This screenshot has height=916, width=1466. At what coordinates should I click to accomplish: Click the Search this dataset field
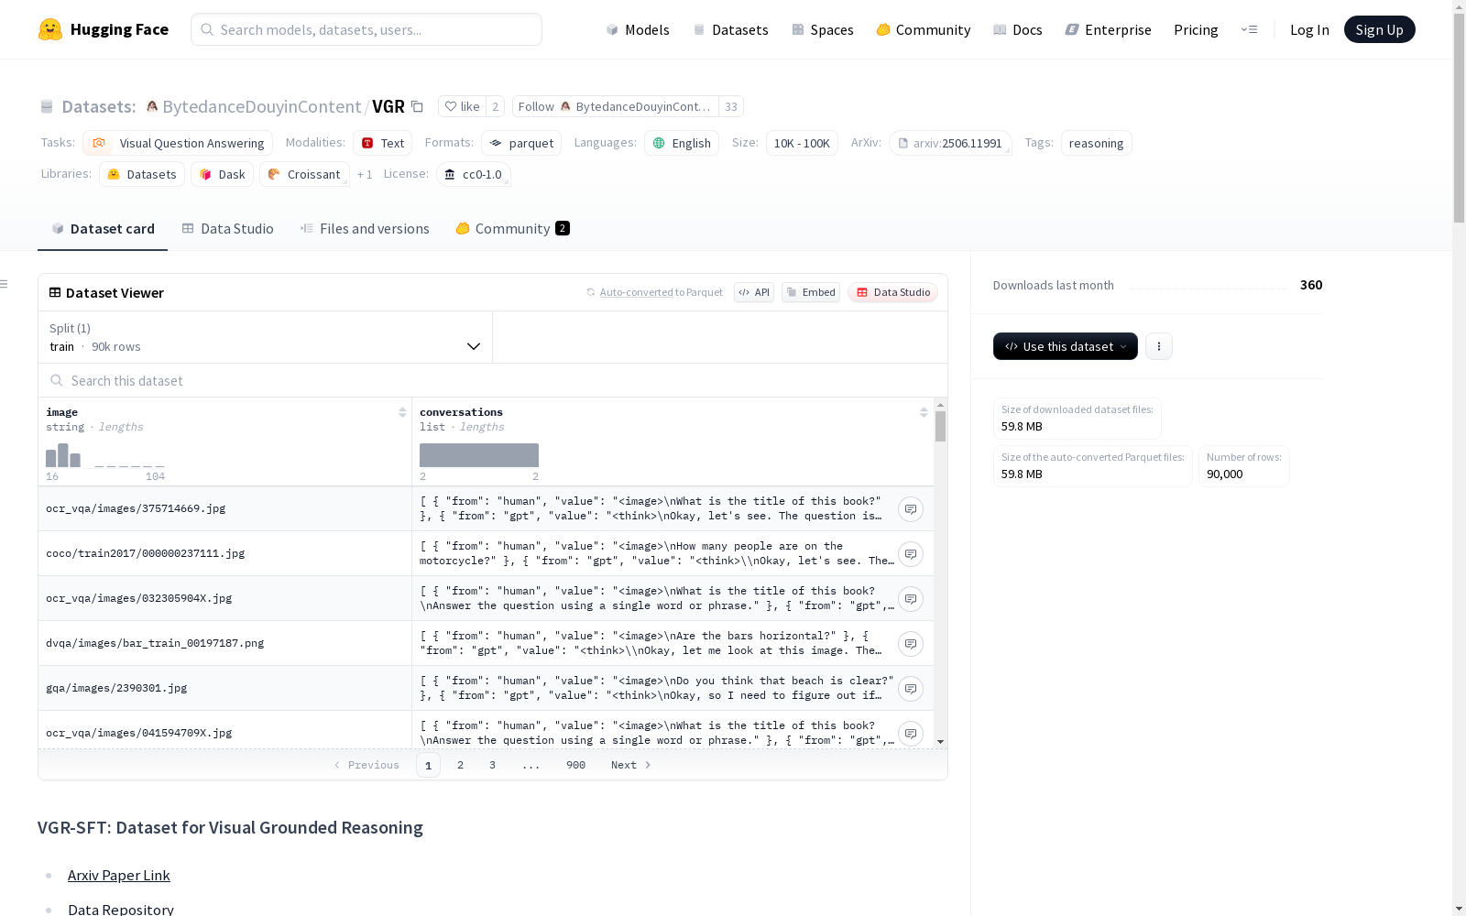point(493,380)
